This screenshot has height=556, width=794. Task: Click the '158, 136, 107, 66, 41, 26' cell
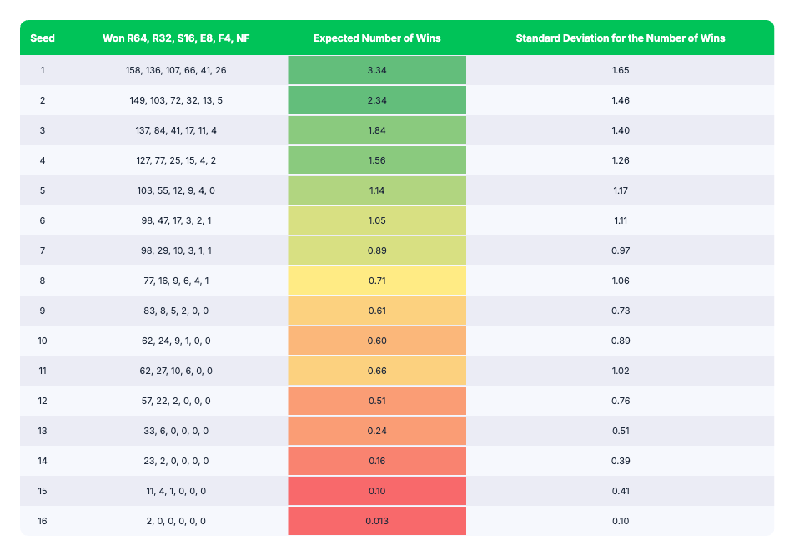pos(176,70)
